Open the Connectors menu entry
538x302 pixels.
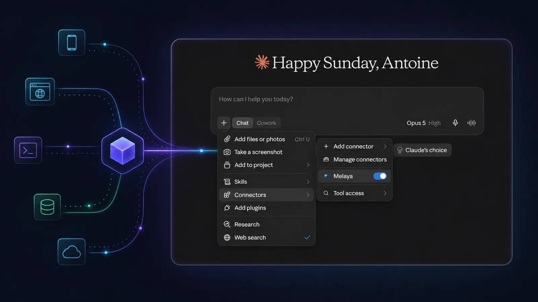(x=267, y=195)
